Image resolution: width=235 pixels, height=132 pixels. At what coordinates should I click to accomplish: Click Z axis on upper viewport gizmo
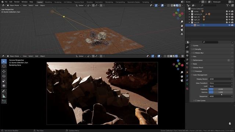coord(178,10)
